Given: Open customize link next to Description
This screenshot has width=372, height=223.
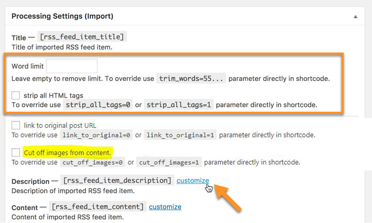Looking at the screenshot, I should [x=192, y=181].
